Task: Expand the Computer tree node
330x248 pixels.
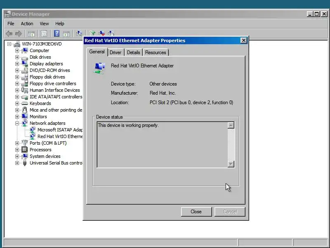Action: click(17, 50)
